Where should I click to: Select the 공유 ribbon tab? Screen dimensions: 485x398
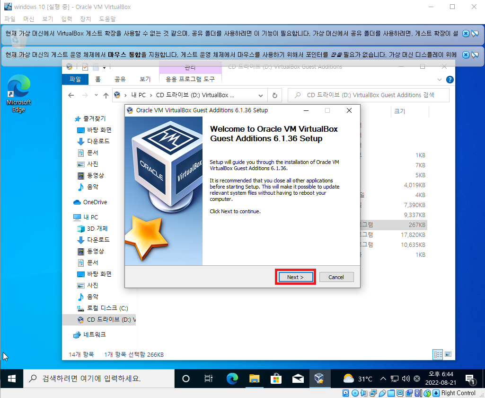click(120, 79)
